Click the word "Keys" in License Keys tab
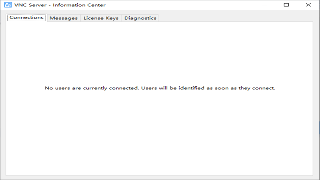Screen dimensions: 320x180 pyautogui.click(x=112, y=18)
